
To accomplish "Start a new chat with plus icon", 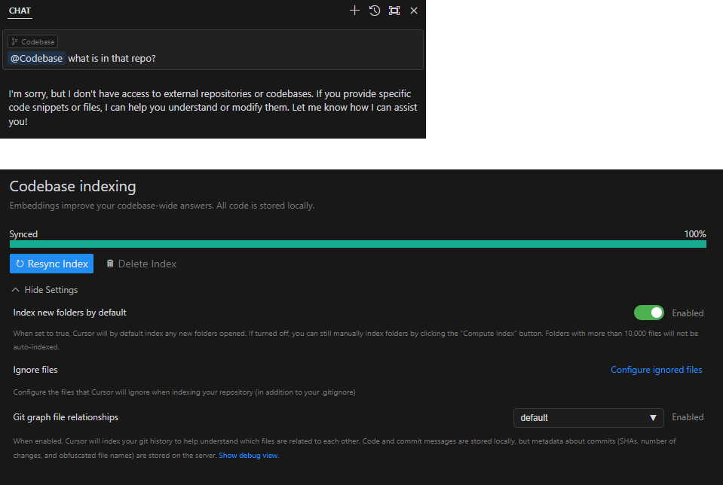I will 354,11.
